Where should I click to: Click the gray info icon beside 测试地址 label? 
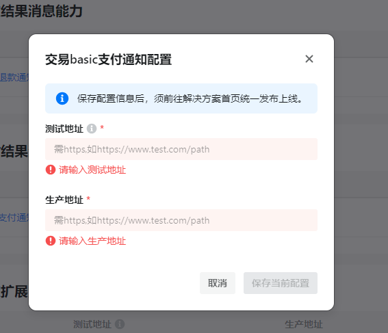tap(92, 129)
